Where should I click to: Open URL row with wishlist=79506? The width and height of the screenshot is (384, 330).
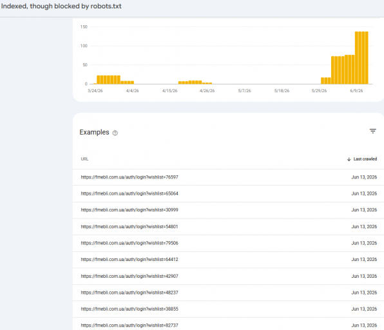228,243
